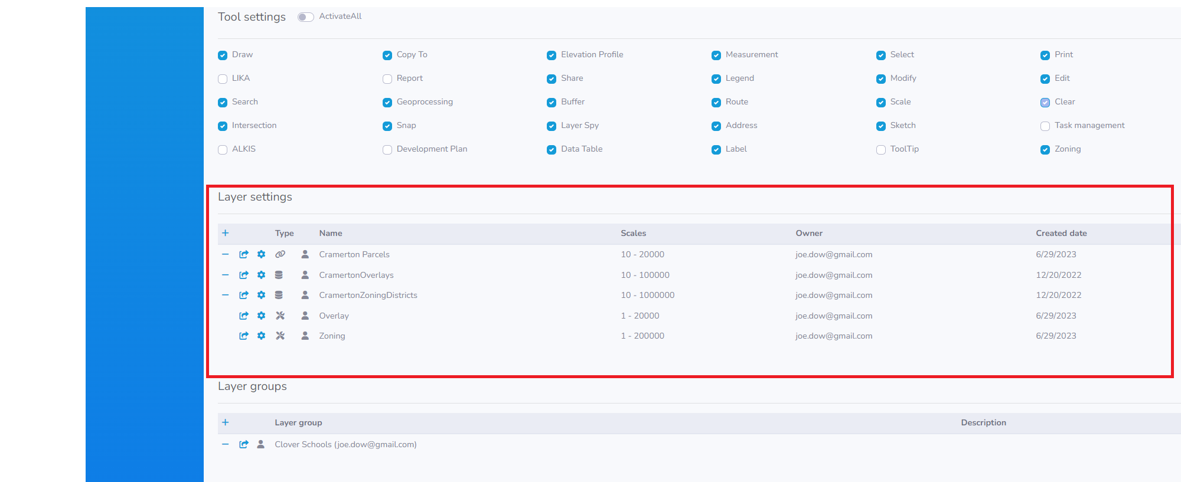Select the CramertonZoningDistricts layer name
1181x482 pixels.
(368, 295)
